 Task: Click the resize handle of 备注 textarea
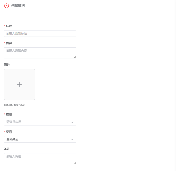pos(75,163)
